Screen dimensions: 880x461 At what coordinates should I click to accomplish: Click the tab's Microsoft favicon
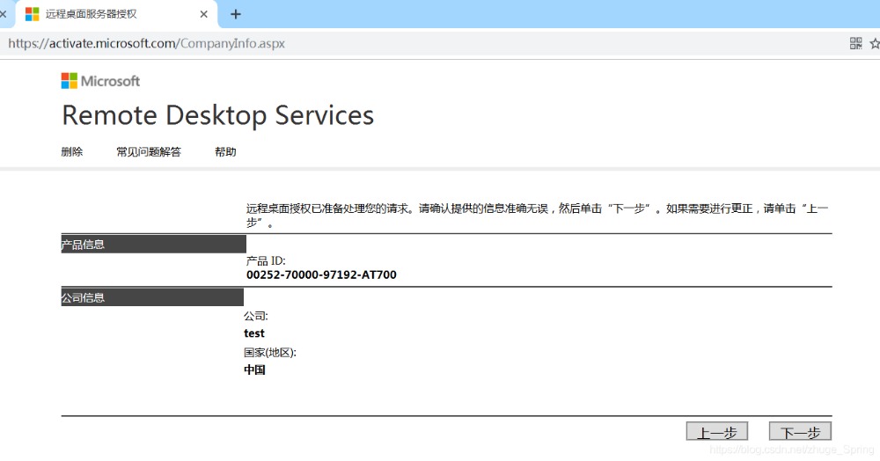[x=32, y=14]
